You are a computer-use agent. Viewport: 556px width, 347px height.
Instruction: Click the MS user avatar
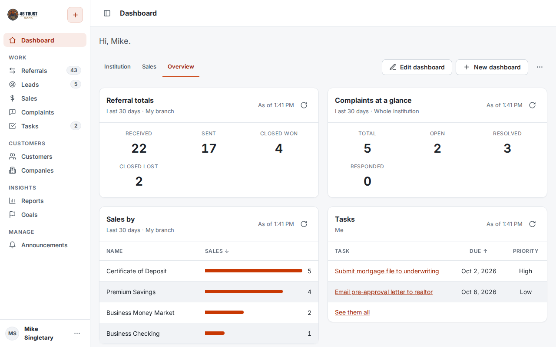pyautogui.click(x=12, y=333)
